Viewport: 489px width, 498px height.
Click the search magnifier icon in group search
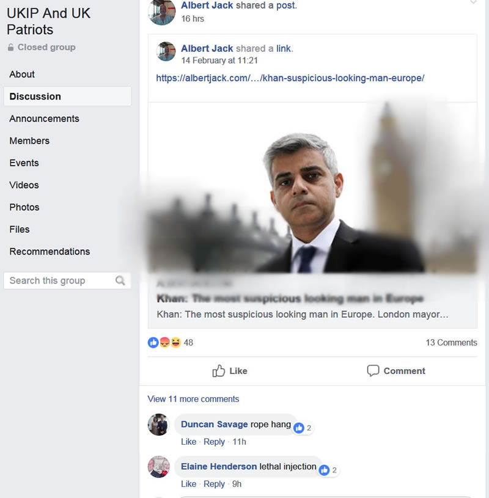(x=120, y=280)
